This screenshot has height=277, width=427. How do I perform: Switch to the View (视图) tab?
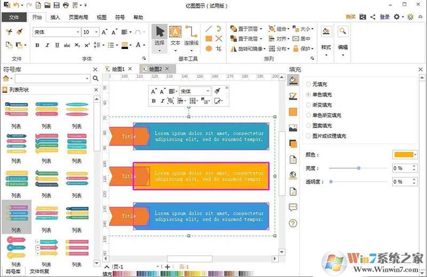101,17
